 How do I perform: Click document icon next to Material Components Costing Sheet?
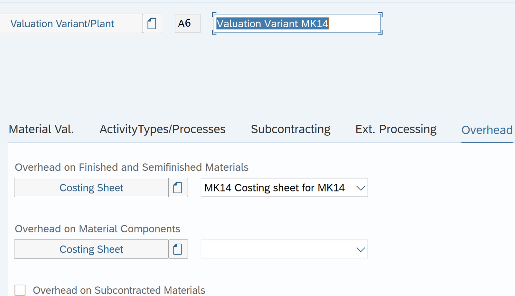click(178, 249)
